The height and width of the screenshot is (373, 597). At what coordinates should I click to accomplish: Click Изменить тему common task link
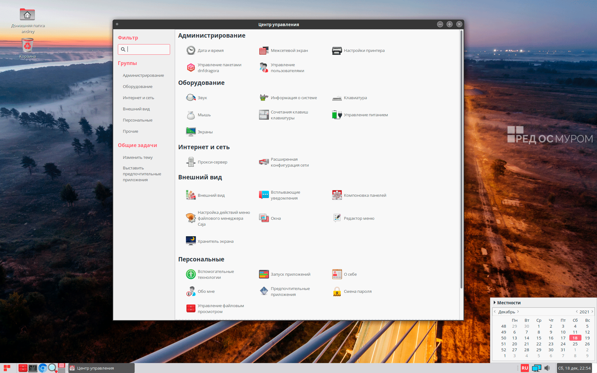pos(137,157)
